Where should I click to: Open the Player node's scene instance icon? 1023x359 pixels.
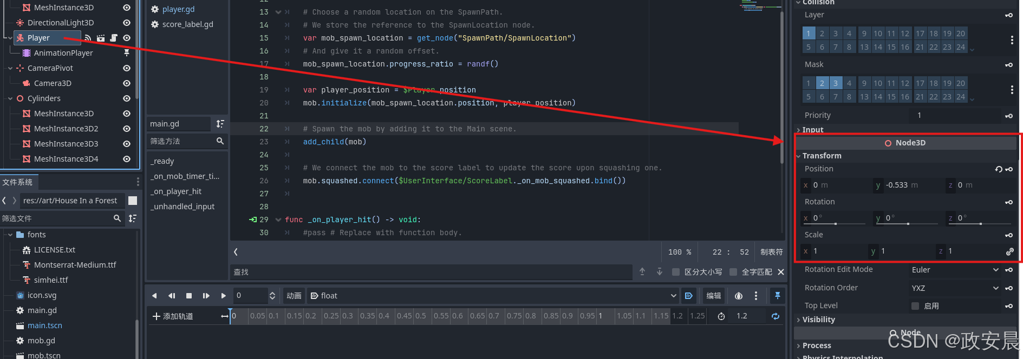click(x=101, y=38)
